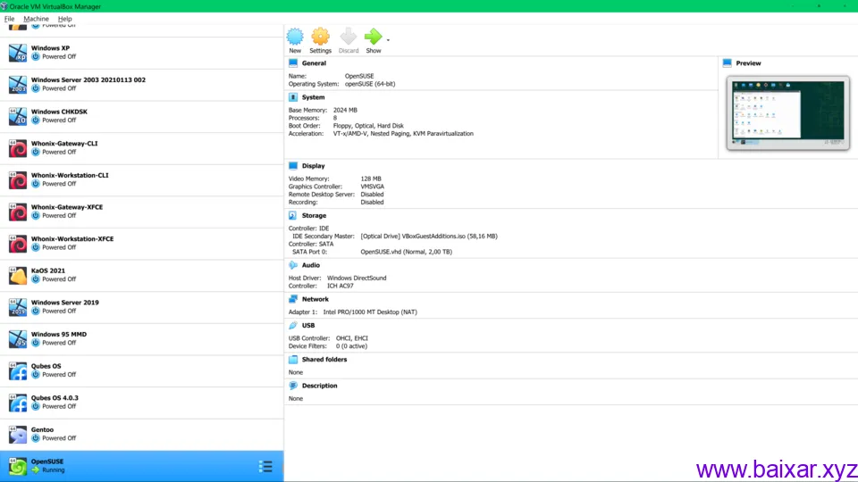Select the Qubes OS 4.0.3 machine
Image resolution: width=858 pixels, height=482 pixels.
click(x=142, y=403)
